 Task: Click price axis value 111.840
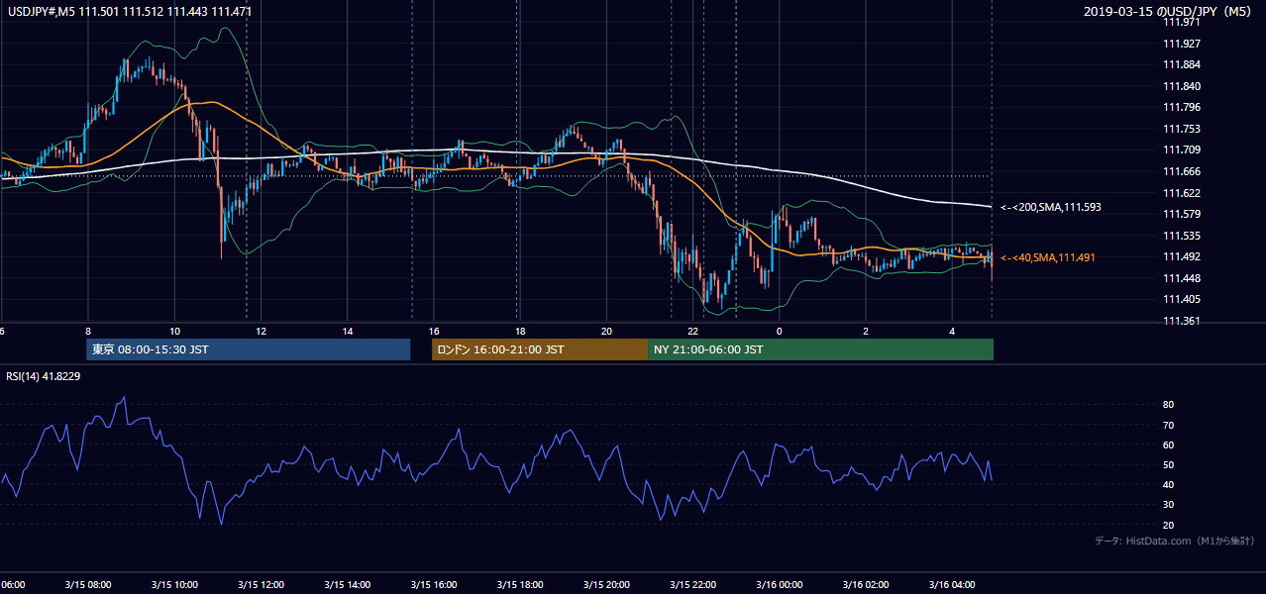point(1182,86)
